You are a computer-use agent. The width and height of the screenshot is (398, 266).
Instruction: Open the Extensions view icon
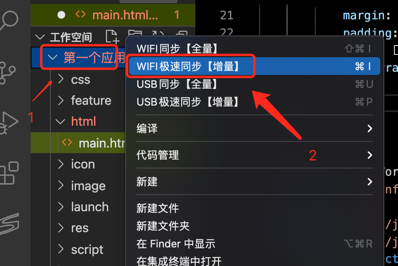click(9, 173)
